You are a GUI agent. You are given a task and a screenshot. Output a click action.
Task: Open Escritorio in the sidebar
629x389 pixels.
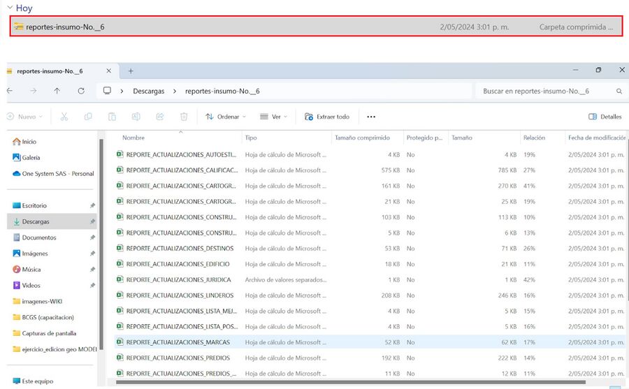tap(29, 205)
